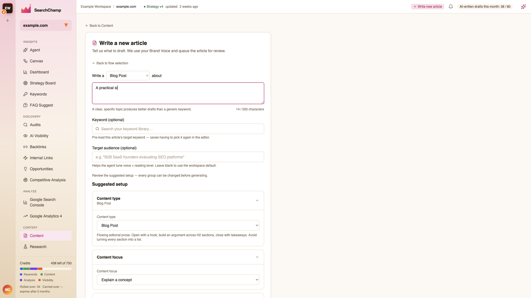Click example.com breadcrumb link
This screenshot has height=298, width=531.
[126, 7]
